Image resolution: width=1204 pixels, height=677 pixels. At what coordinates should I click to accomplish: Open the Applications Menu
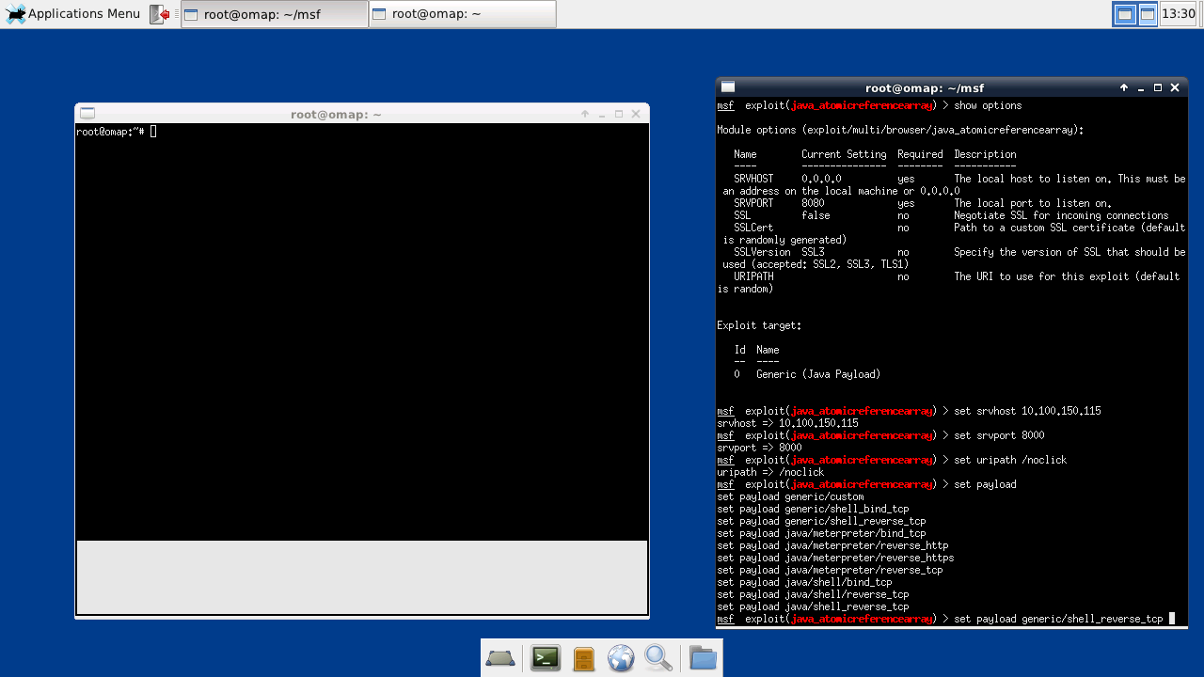point(73,14)
